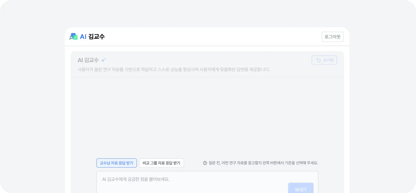
Task: Click the AI 김교수 logo icon
Action: click(74, 37)
